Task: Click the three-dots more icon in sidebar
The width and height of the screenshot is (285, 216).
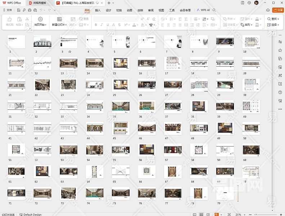Action: coord(280,109)
